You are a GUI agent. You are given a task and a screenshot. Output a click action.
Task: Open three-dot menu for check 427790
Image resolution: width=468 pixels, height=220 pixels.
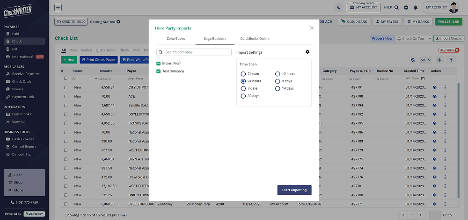click(445, 96)
